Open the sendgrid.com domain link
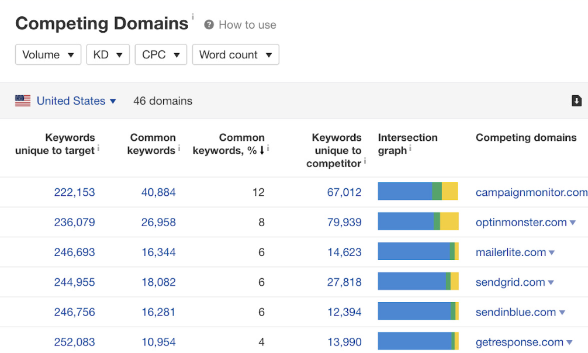 [x=510, y=282]
